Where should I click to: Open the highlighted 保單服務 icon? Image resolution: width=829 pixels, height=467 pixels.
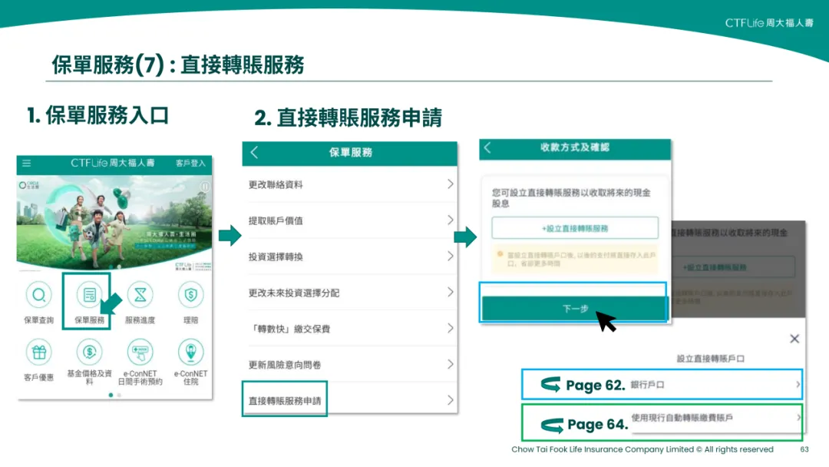[90, 294]
